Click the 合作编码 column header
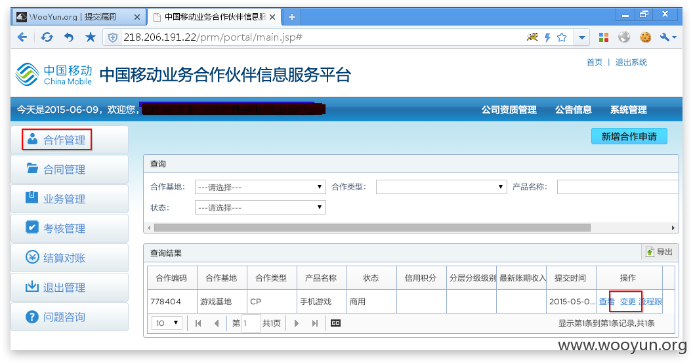This screenshot has width=693, height=364. click(x=171, y=278)
